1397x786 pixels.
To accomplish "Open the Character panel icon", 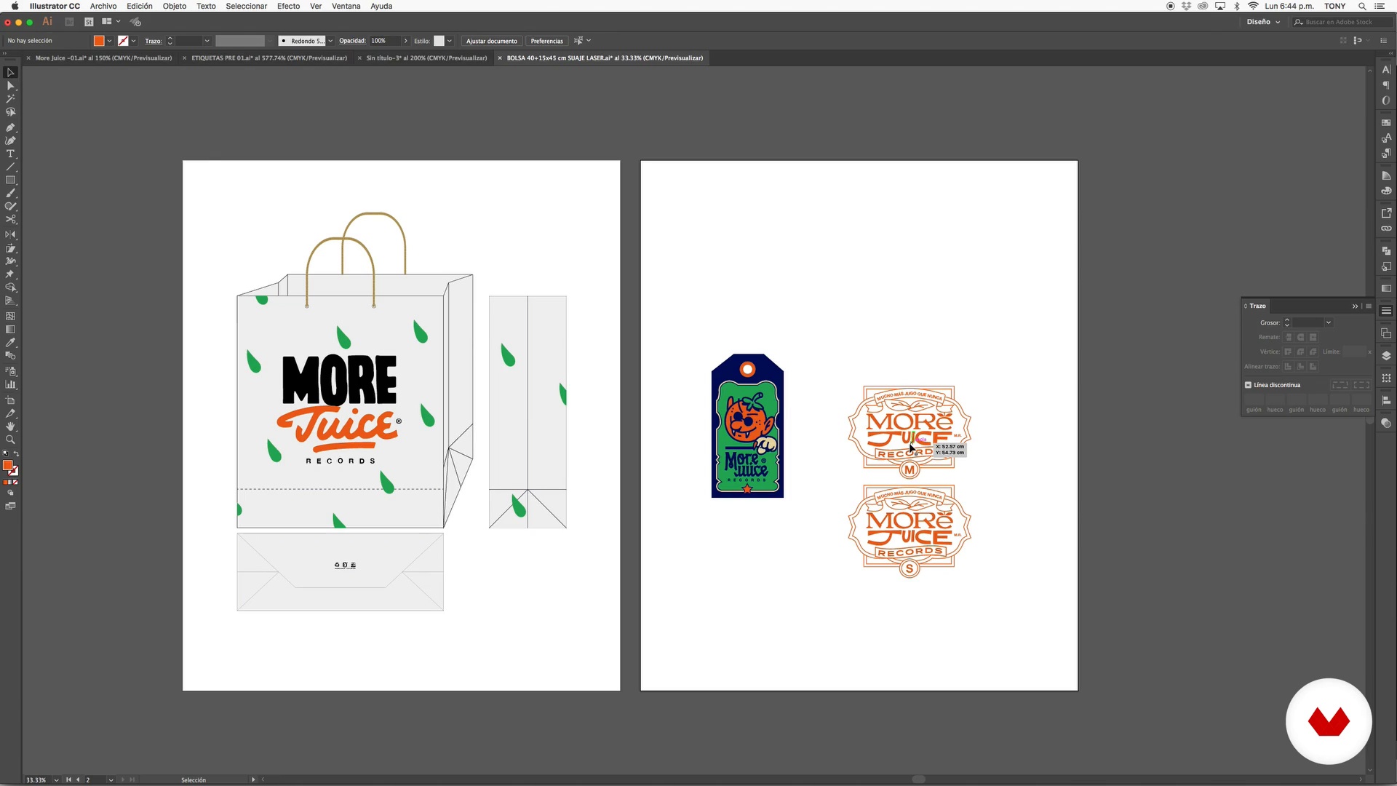I will tap(1386, 70).
